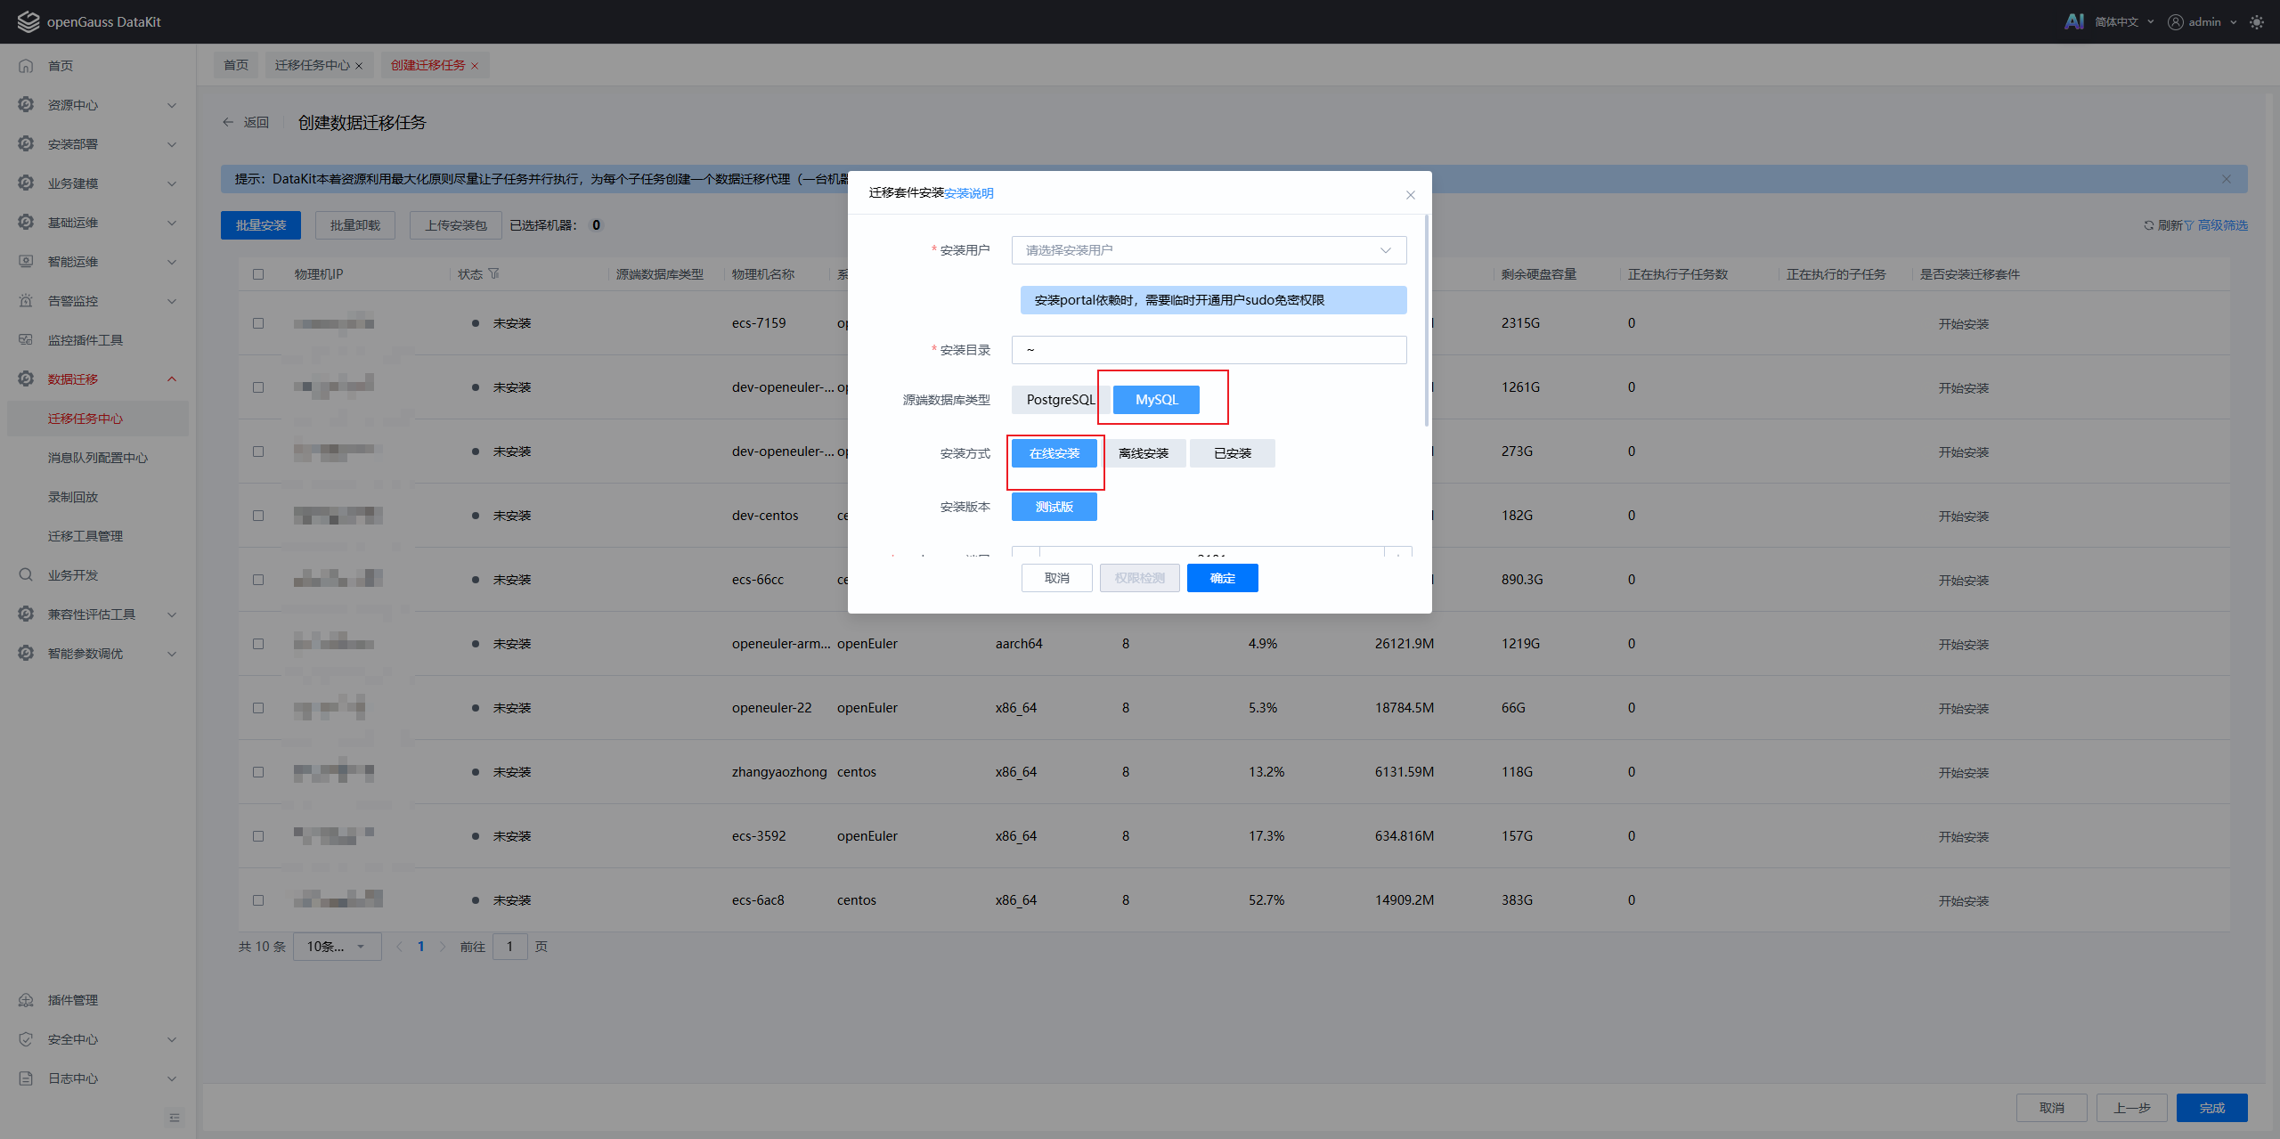Click the 安装目录 input field
The width and height of the screenshot is (2280, 1139).
click(x=1209, y=350)
